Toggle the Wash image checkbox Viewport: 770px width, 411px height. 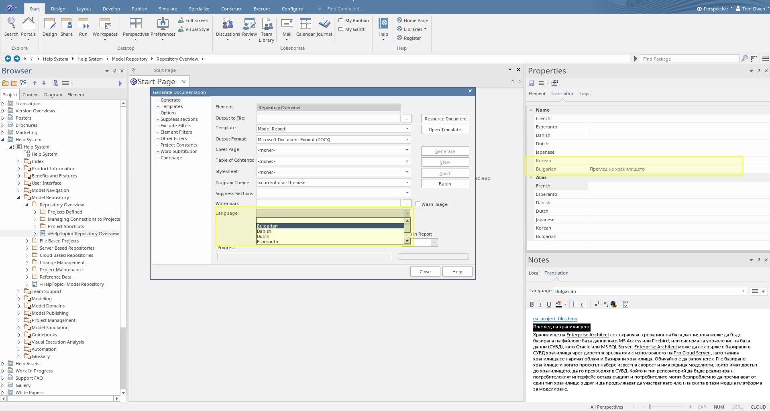coord(418,204)
